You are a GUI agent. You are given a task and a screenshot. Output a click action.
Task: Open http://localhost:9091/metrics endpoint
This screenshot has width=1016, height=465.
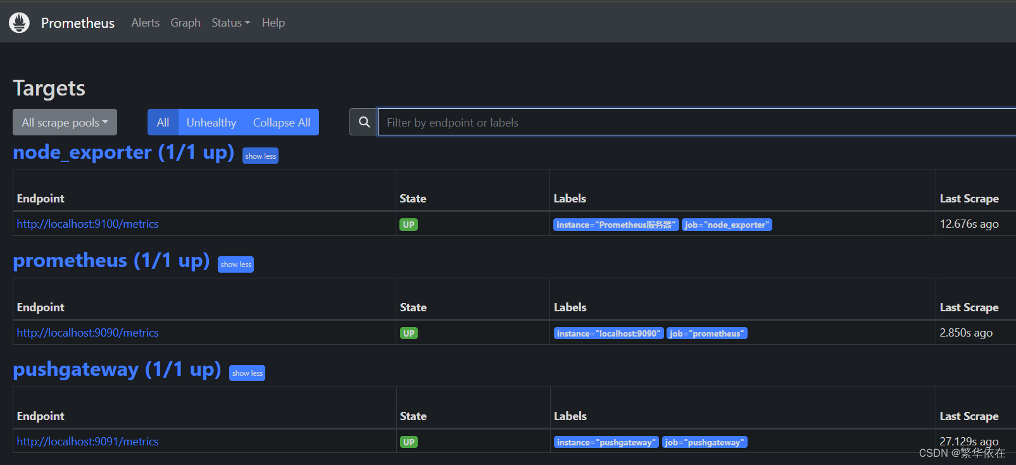[x=88, y=442]
